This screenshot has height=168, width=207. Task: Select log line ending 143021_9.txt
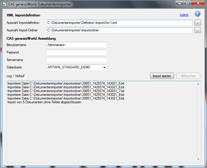[66, 98]
